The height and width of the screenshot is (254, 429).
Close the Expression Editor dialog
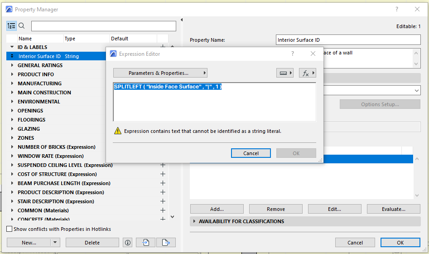pyautogui.click(x=313, y=54)
